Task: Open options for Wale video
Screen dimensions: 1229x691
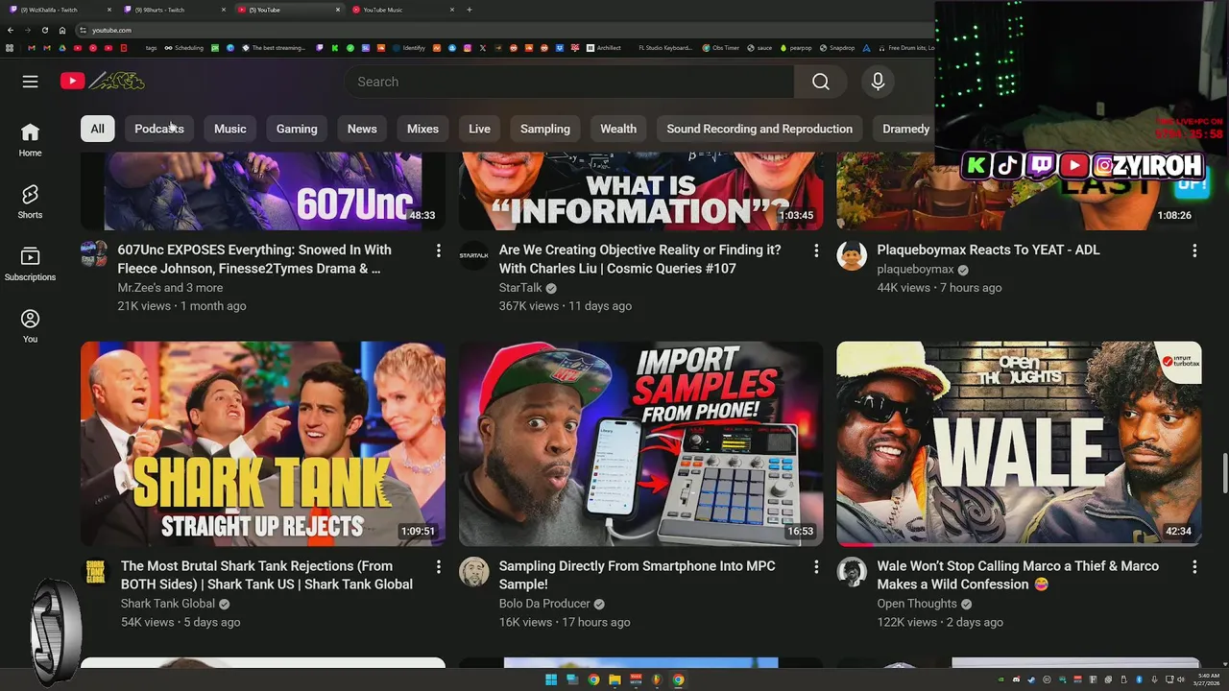Action: pyautogui.click(x=1194, y=567)
